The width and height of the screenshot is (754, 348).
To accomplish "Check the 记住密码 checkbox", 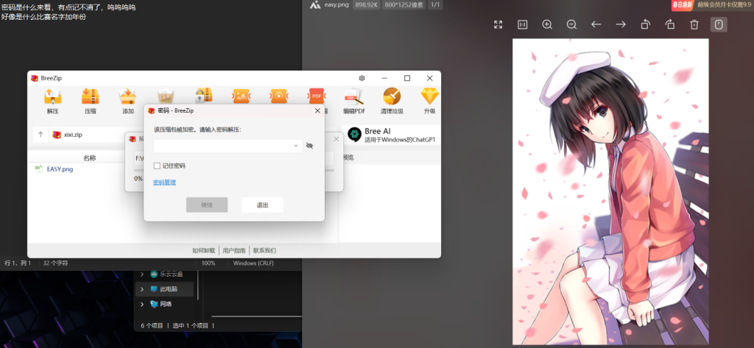I will [x=157, y=166].
